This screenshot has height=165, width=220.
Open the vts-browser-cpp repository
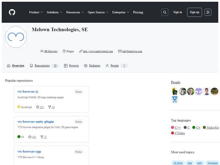29,151
